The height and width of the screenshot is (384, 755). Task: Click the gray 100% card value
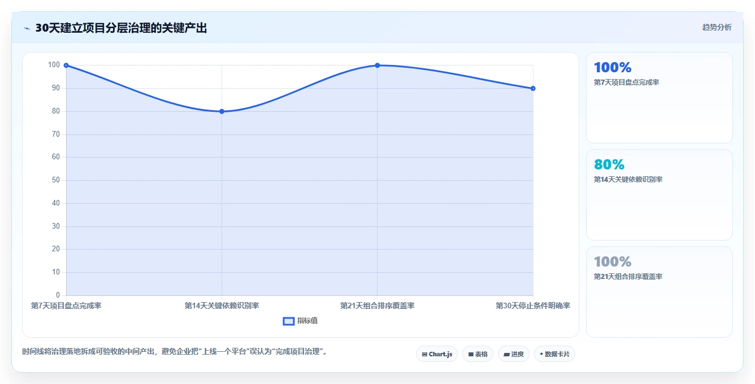click(x=613, y=262)
